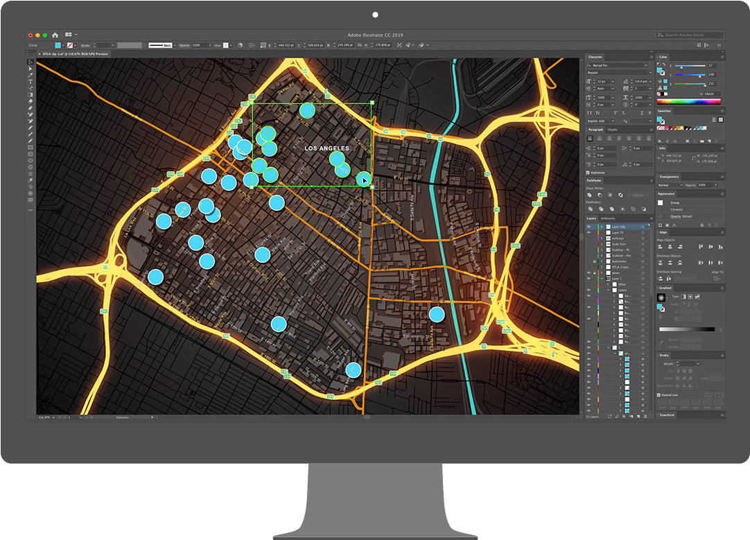Toggle the Dashed Line checkbox
The height and width of the screenshot is (540, 750).
click(659, 395)
